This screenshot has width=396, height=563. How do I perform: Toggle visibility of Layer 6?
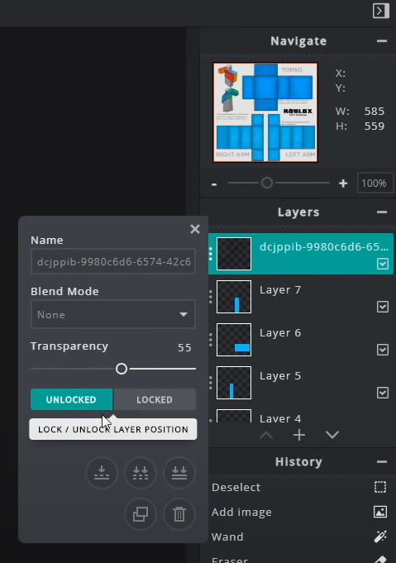(382, 350)
